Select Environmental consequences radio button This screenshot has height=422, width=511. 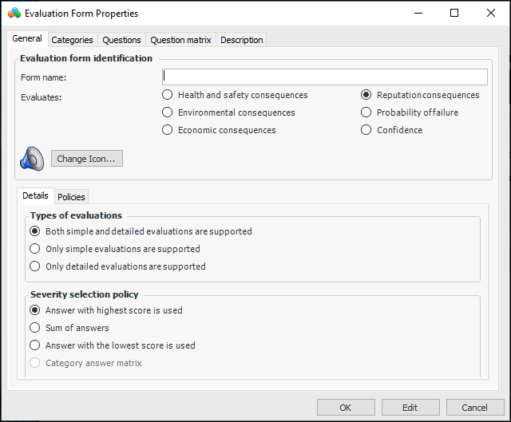pos(168,112)
